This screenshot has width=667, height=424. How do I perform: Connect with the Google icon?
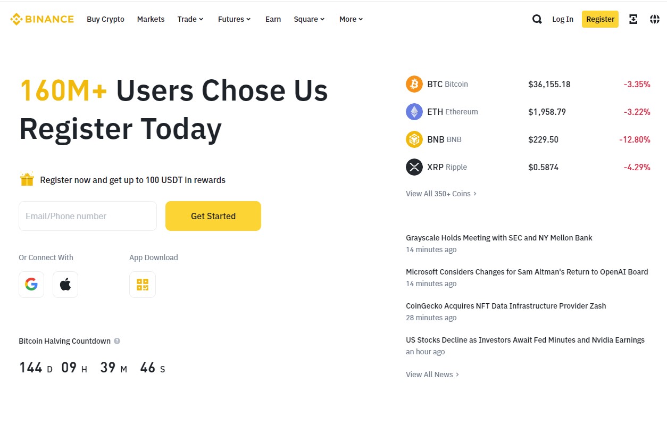coord(31,285)
